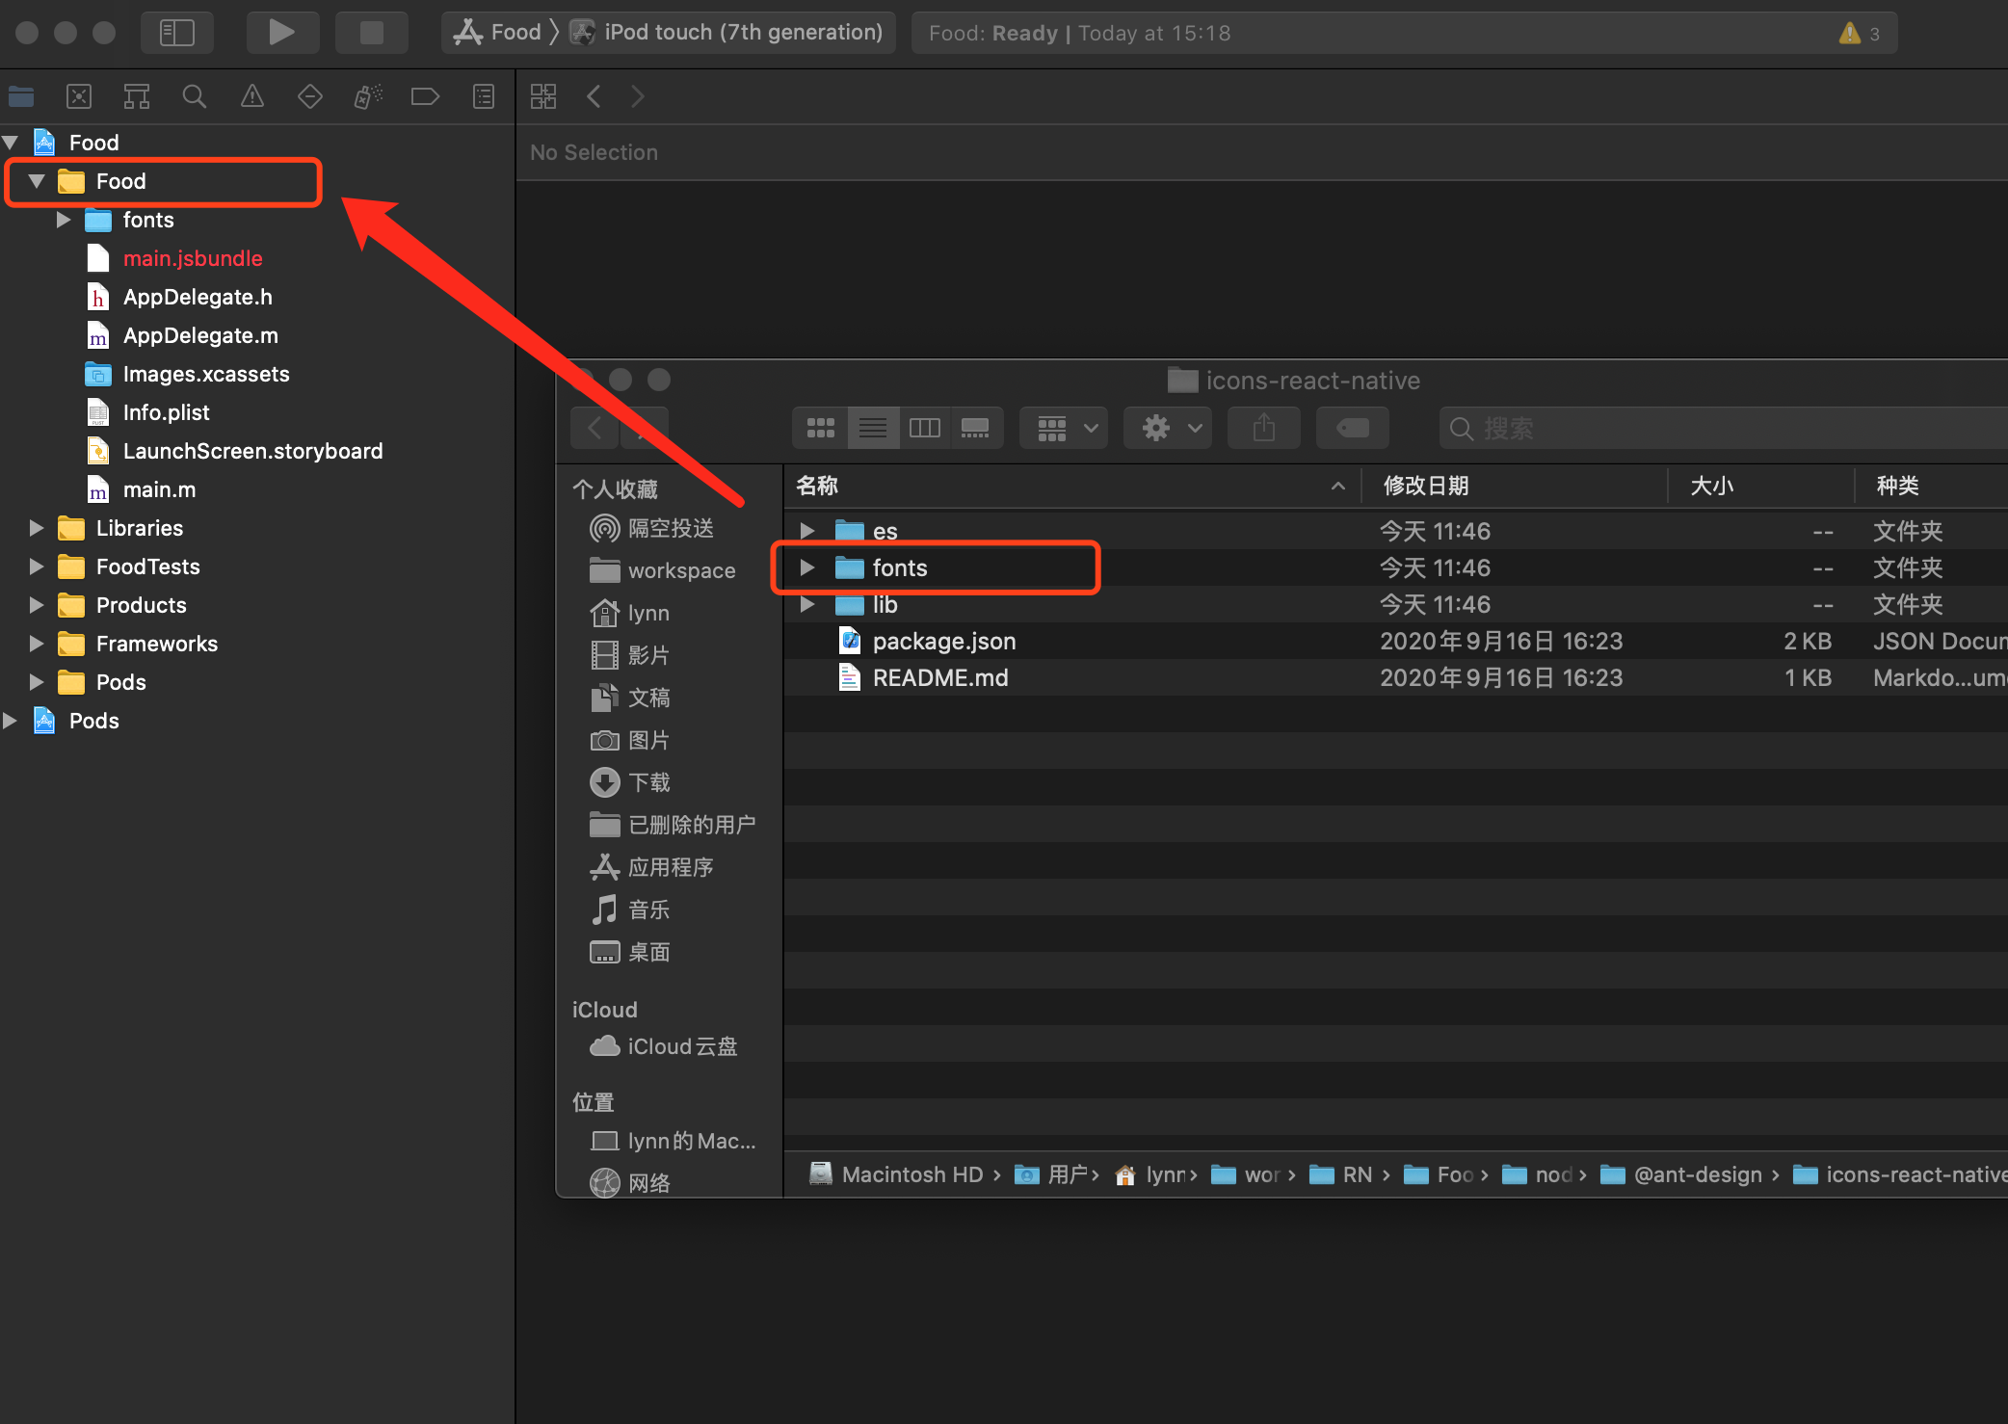Expand the fonts folder disclosure triangle
The image size is (2008, 1424).
[807, 567]
